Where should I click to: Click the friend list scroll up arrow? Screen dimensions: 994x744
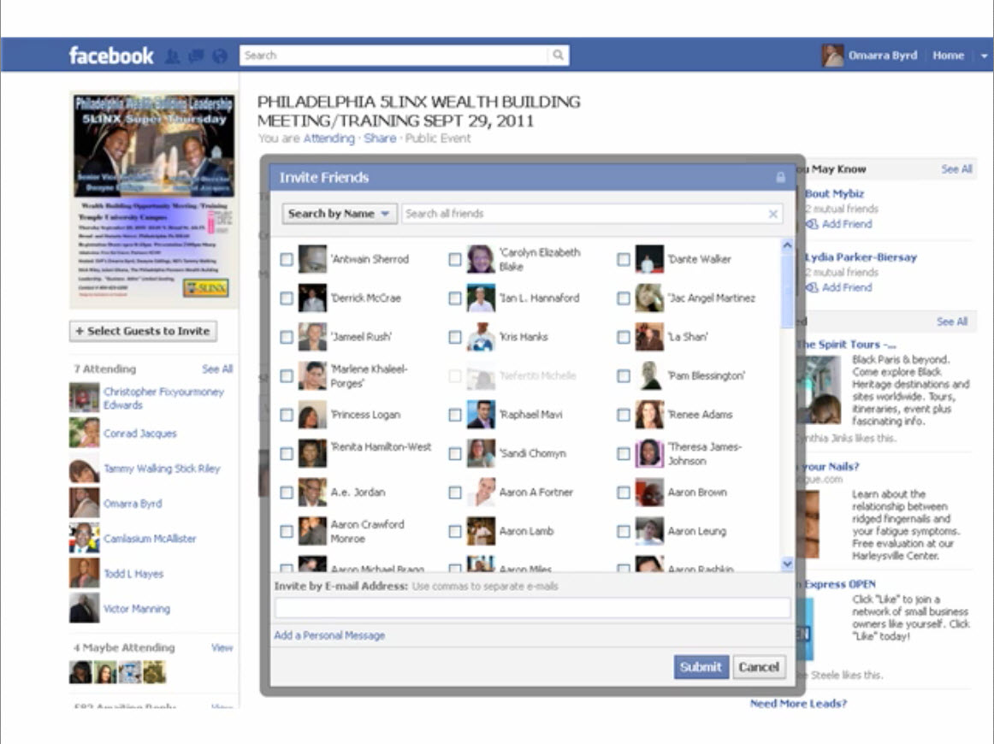pyautogui.click(x=787, y=245)
